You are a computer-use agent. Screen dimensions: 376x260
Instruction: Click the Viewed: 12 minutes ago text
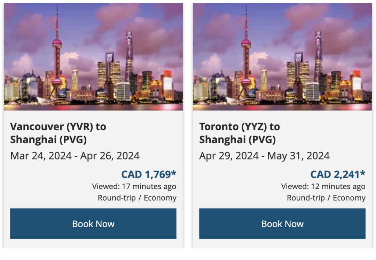click(323, 187)
